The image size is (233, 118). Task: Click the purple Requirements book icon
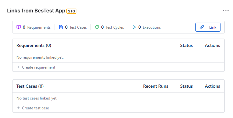(x=19, y=27)
